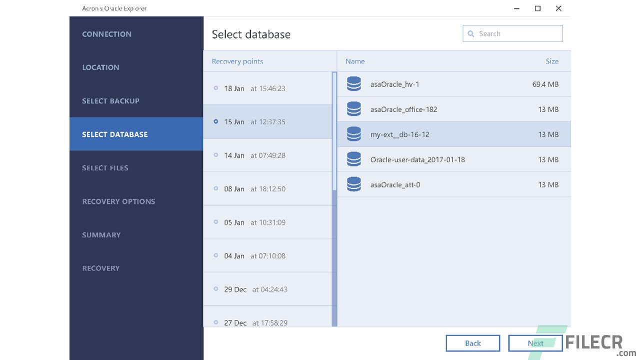The image size is (640, 360).
Task: Open the Summary step
Action: tap(101, 235)
